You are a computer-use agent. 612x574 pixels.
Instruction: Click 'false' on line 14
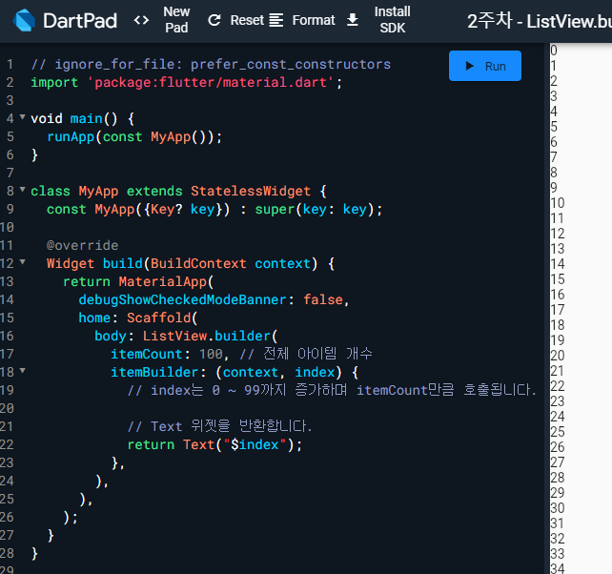point(323,300)
